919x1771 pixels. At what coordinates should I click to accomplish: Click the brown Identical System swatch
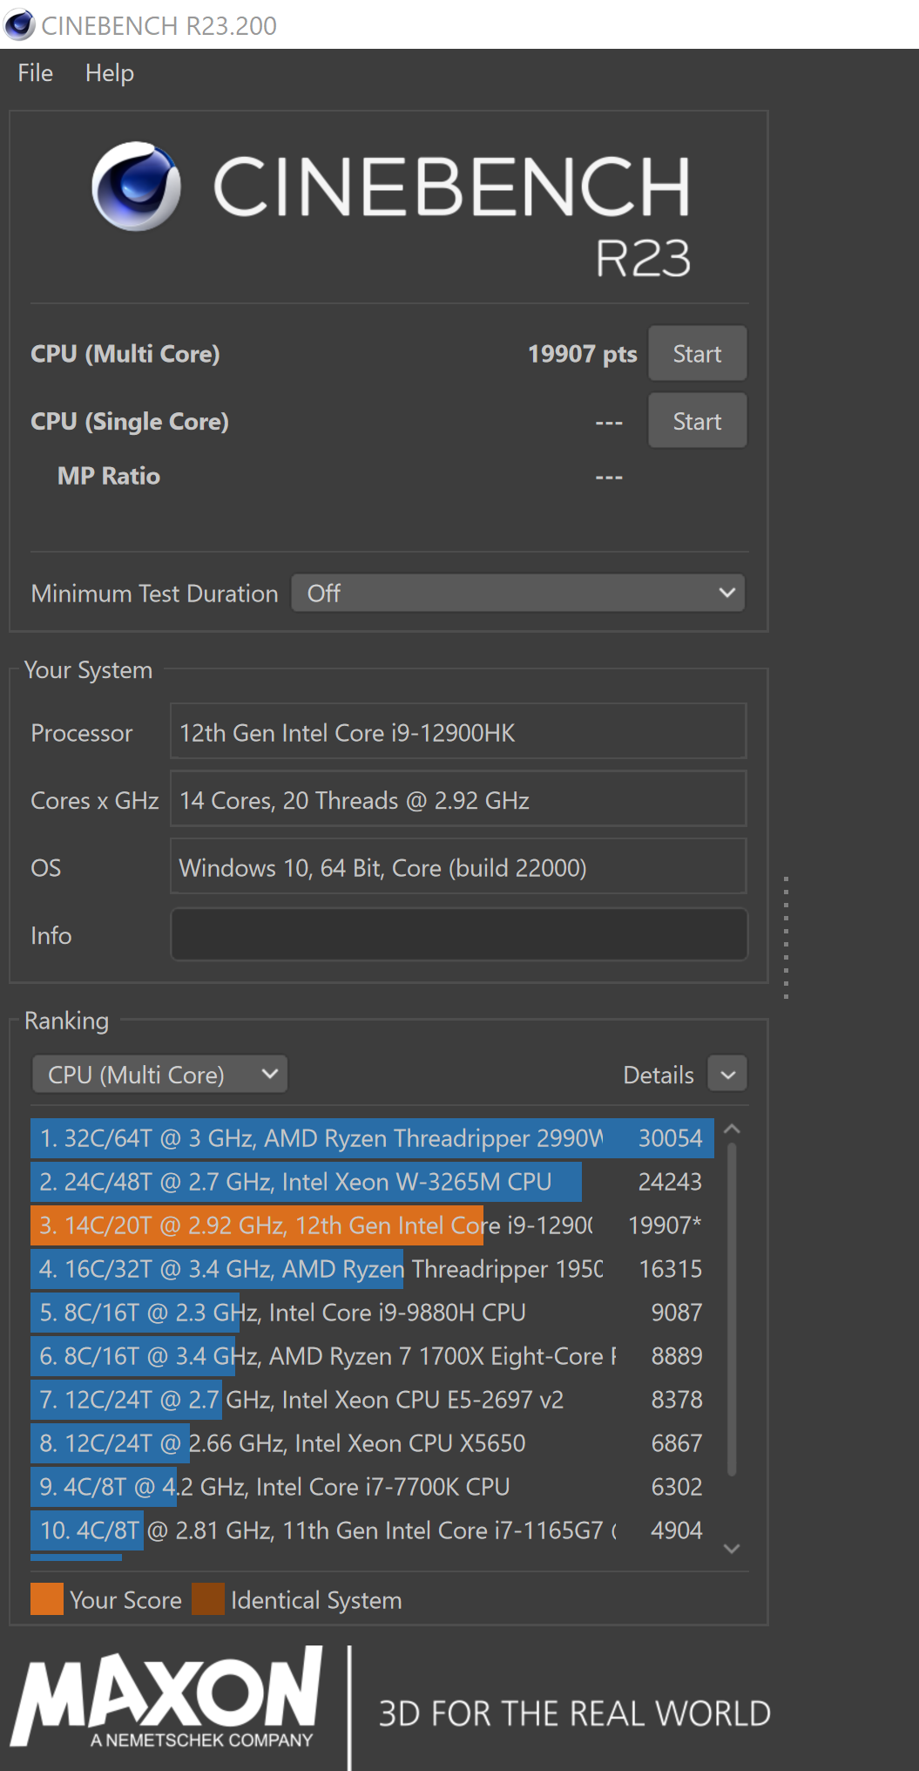208,1599
